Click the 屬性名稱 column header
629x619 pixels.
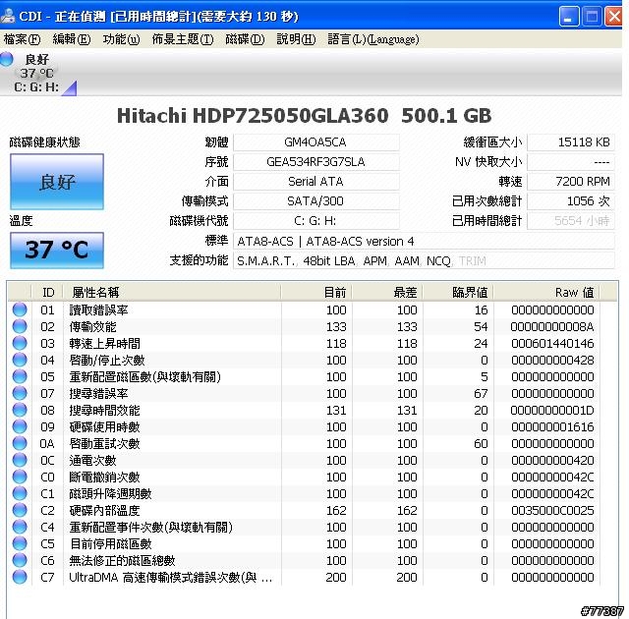(x=172, y=292)
